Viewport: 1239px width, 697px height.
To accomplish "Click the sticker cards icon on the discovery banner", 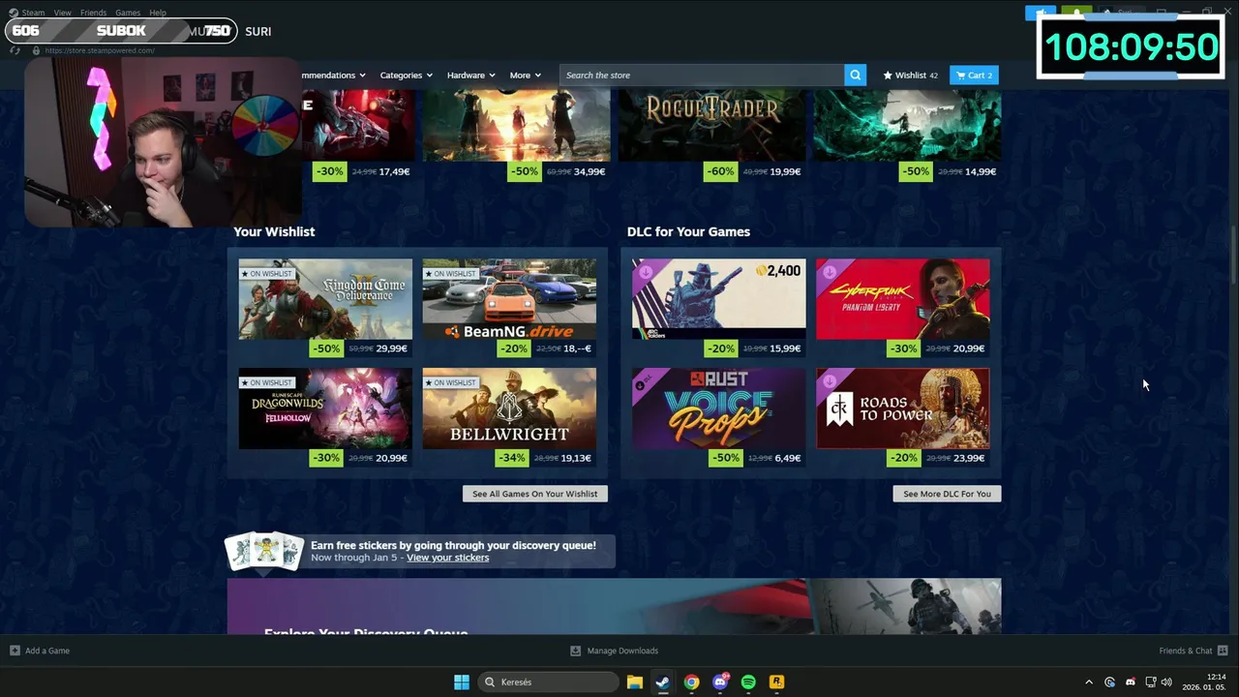I will [264, 551].
